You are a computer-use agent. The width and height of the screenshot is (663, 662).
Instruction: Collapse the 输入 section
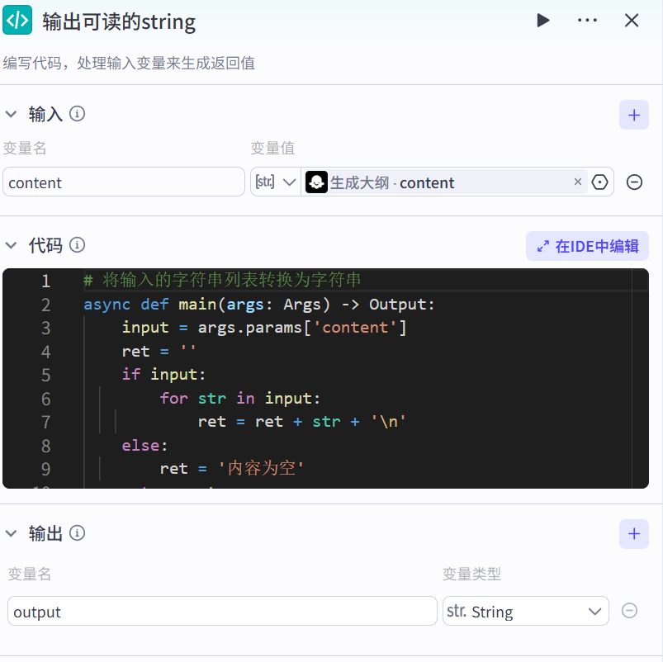coord(12,114)
